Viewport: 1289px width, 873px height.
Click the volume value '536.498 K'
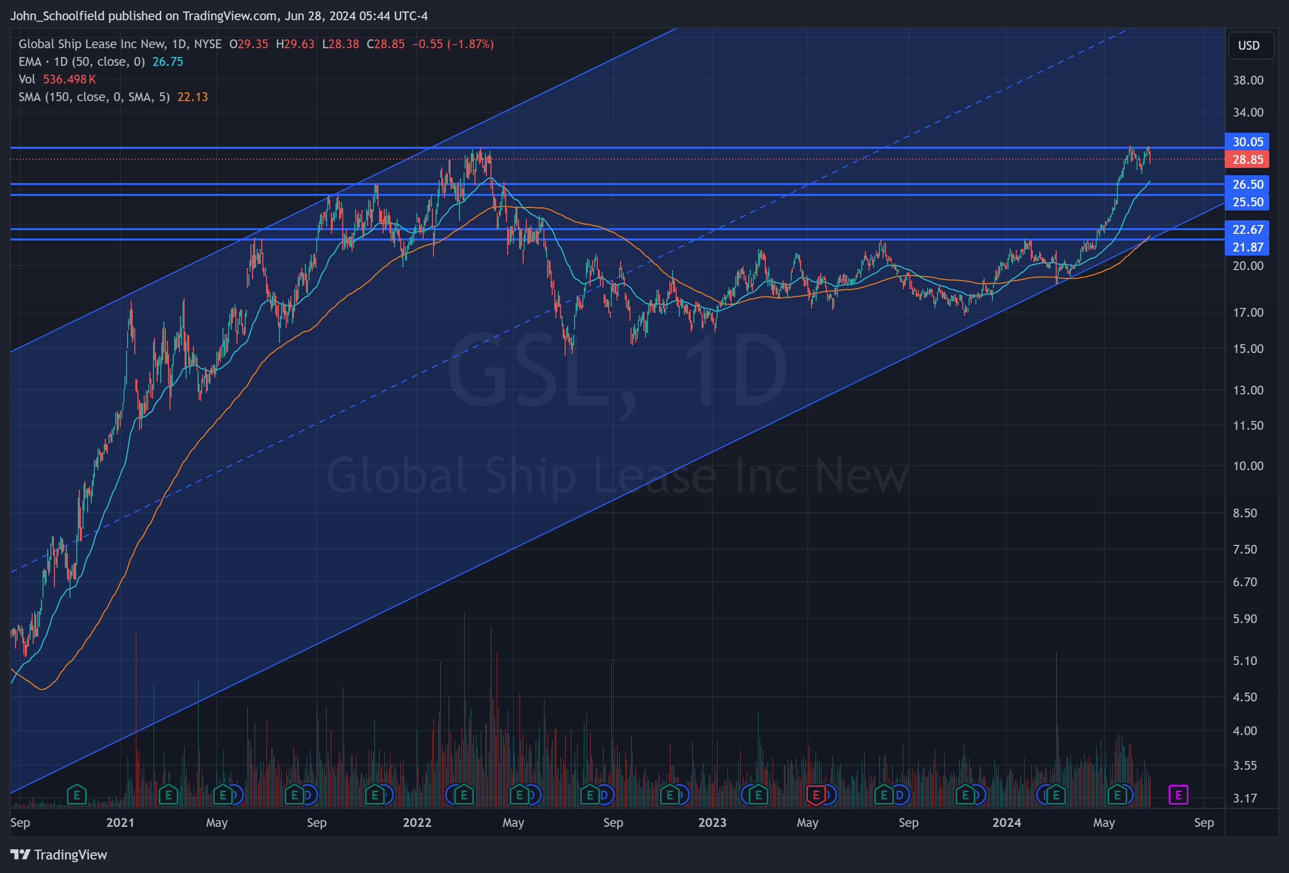click(69, 79)
